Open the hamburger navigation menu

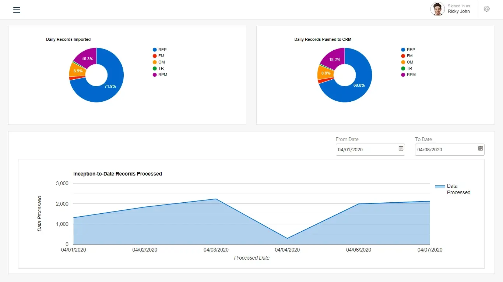point(17,10)
